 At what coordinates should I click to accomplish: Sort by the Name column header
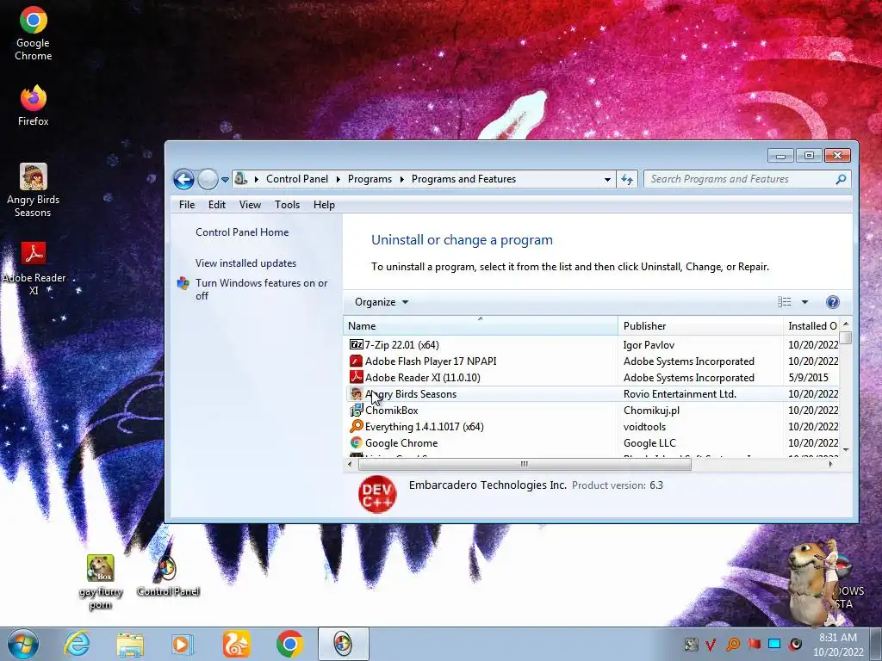tap(481, 326)
